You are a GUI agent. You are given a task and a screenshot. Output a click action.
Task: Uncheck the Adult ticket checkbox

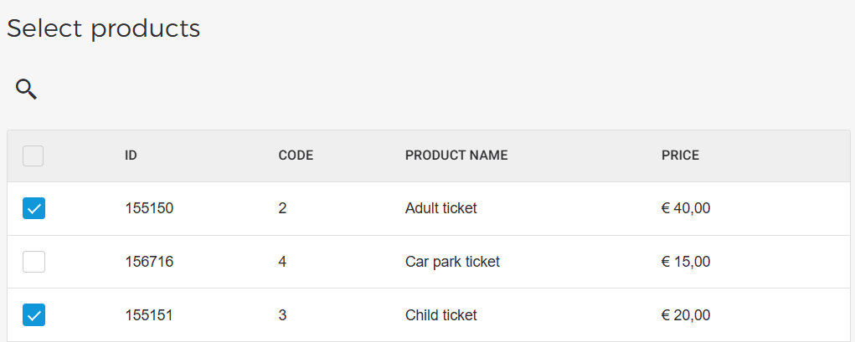(33, 208)
